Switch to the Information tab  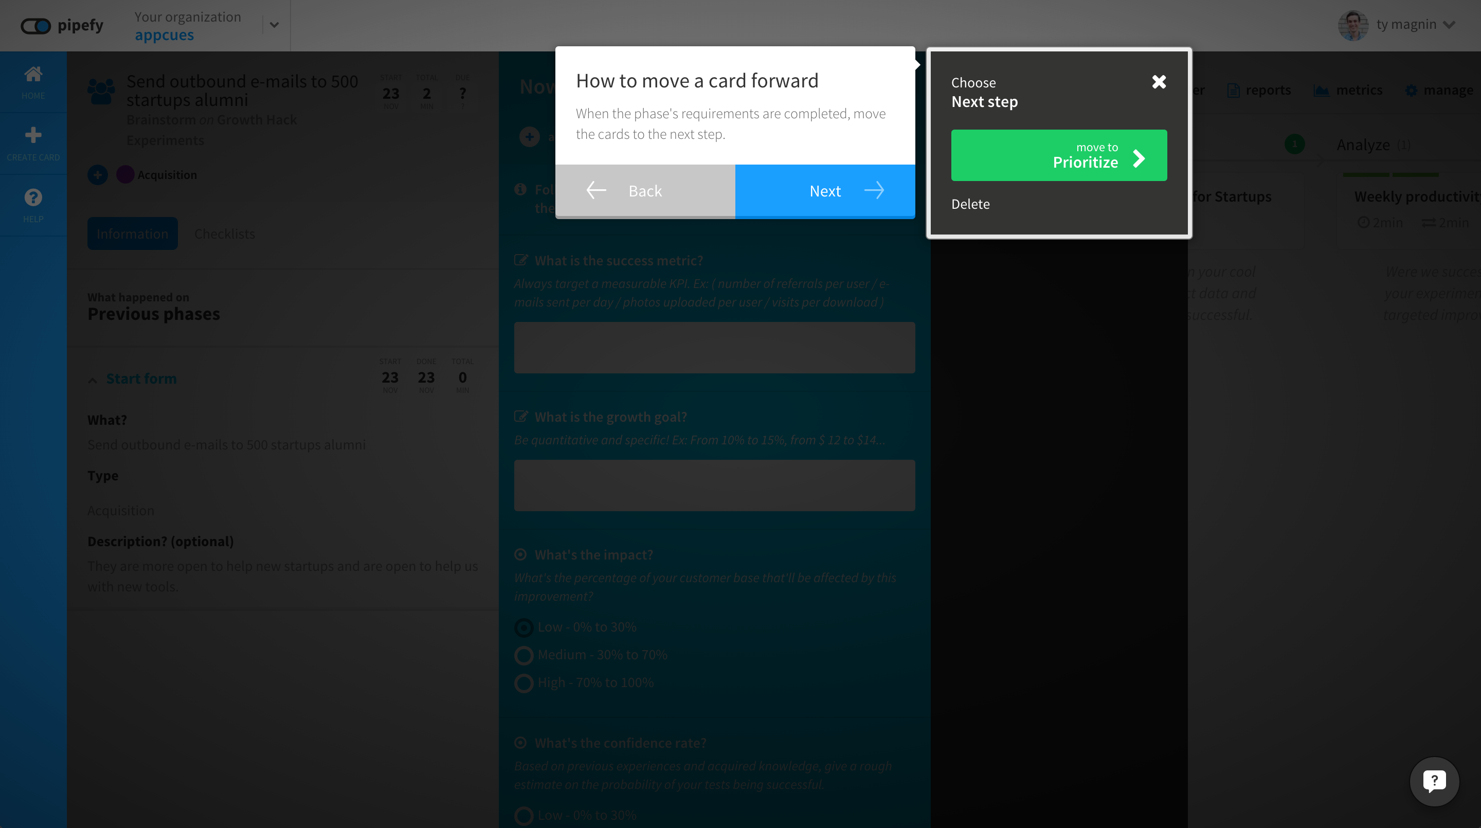click(x=132, y=233)
